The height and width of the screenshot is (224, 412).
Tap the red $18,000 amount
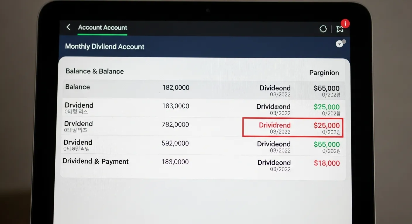tap(327, 163)
